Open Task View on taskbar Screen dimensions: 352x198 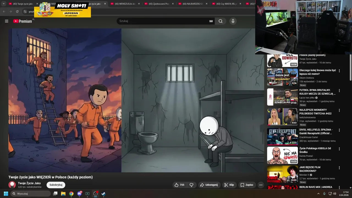(55, 194)
